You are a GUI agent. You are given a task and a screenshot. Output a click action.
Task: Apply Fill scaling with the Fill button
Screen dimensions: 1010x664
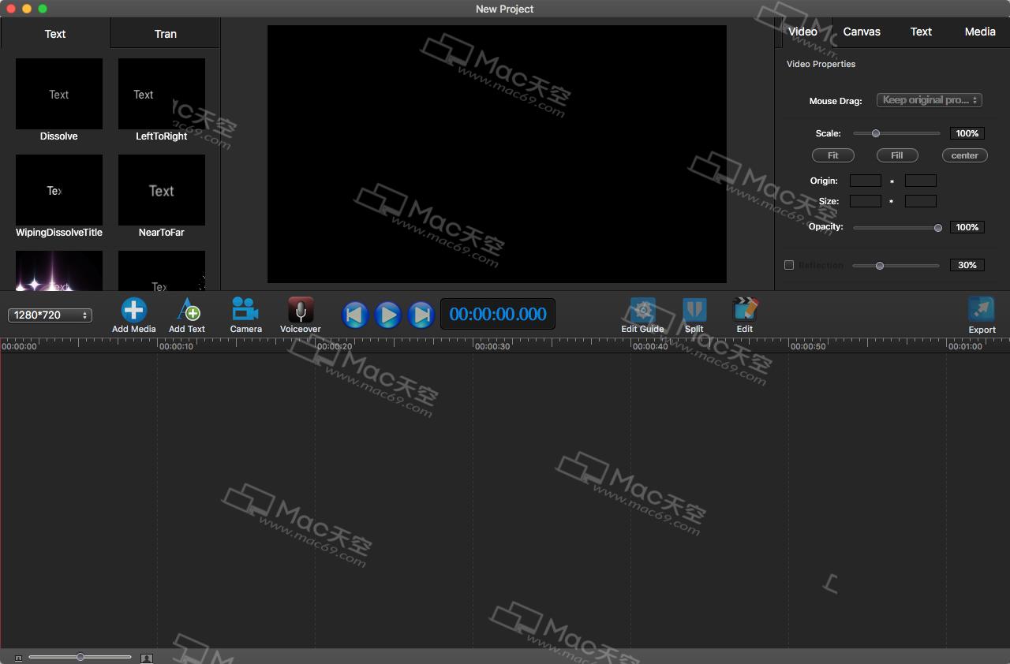(897, 155)
